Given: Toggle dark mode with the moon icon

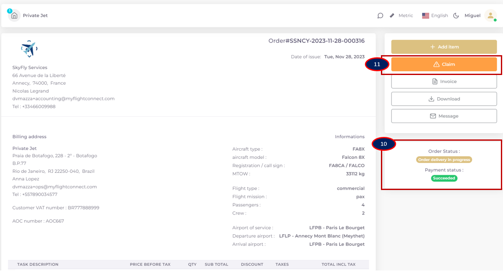Looking at the screenshot, I should click(456, 16).
